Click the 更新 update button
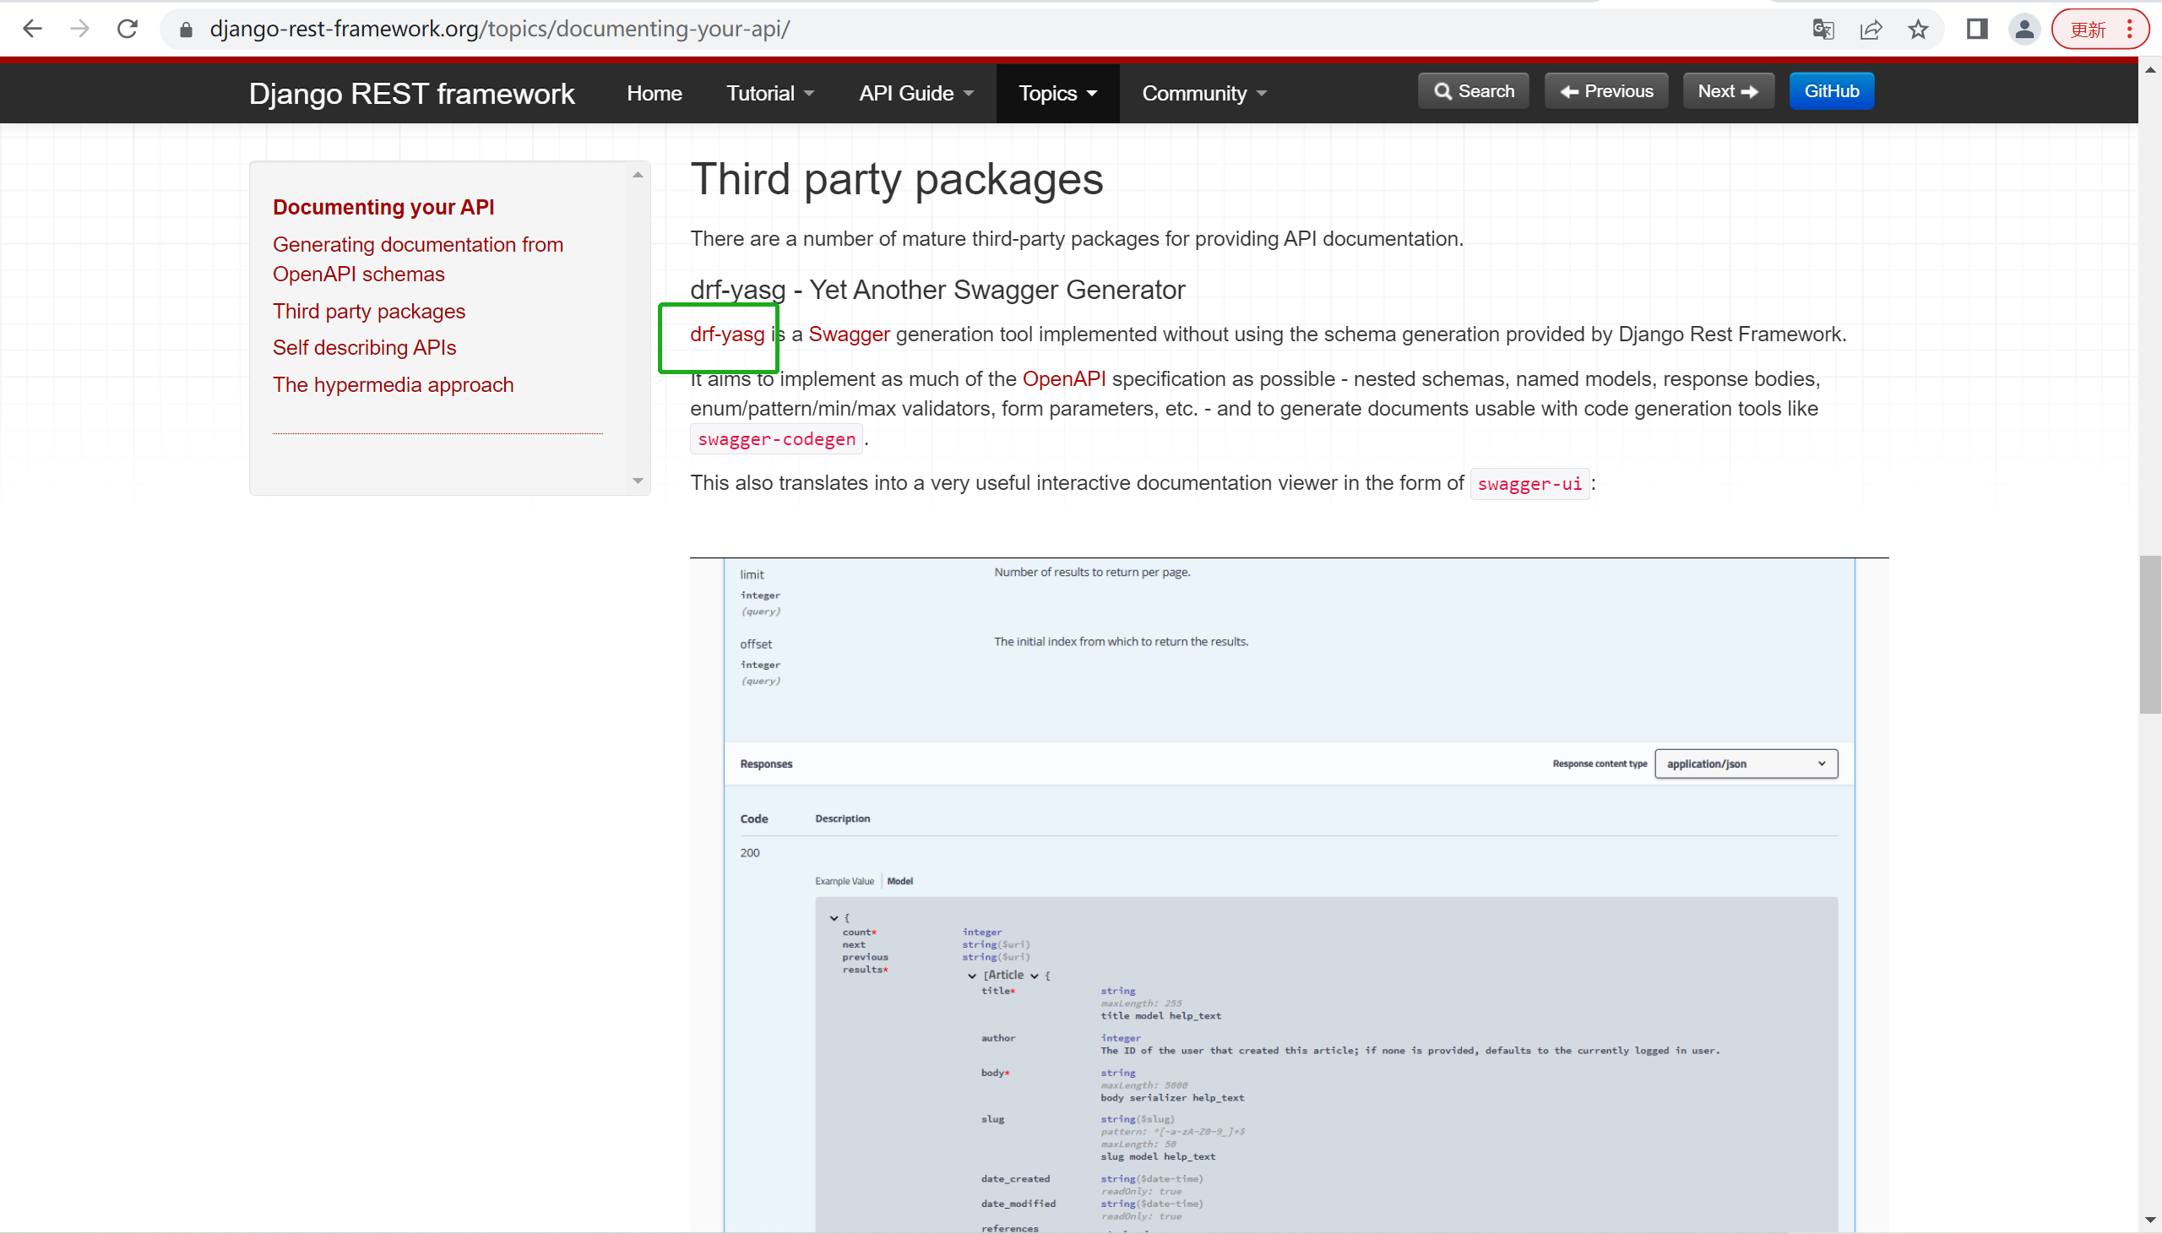Image resolution: width=2162 pixels, height=1234 pixels. pos(2089,30)
